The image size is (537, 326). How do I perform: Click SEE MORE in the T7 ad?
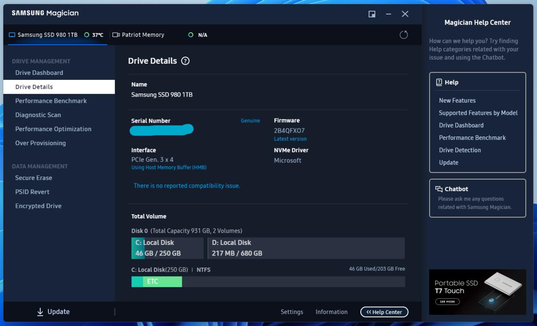(x=447, y=302)
